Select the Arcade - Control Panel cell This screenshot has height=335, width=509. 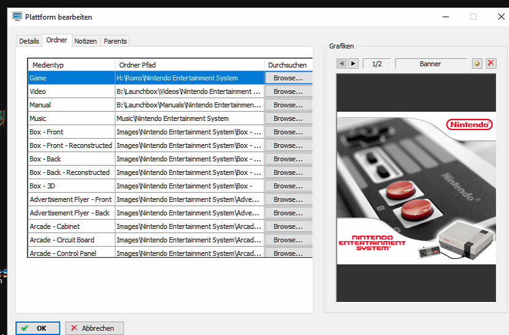click(x=71, y=252)
